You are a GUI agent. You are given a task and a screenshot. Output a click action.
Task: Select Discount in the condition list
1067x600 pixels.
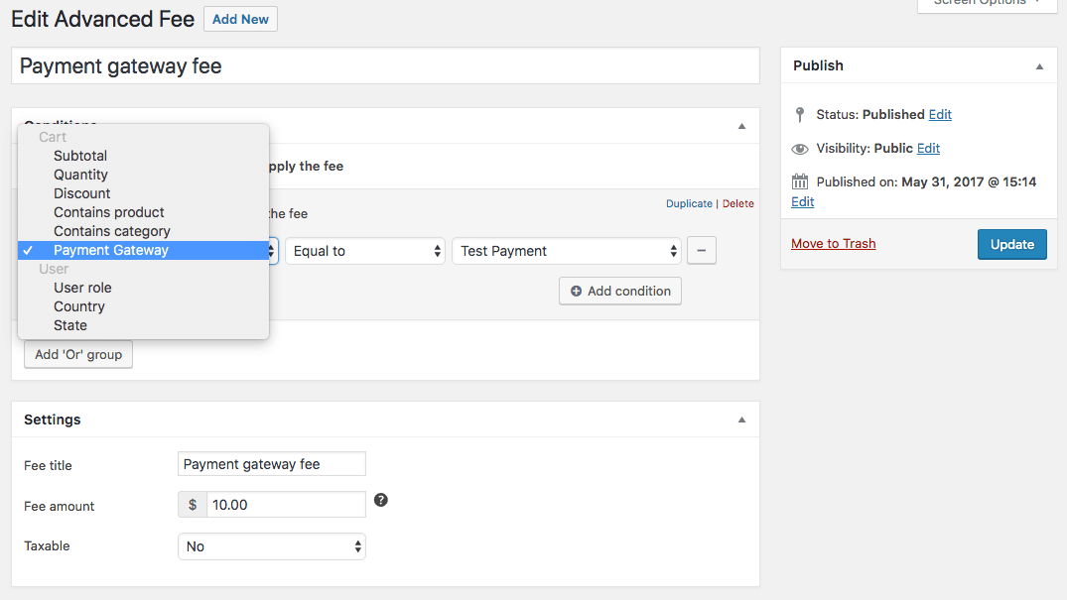click(x=144, y=193)
